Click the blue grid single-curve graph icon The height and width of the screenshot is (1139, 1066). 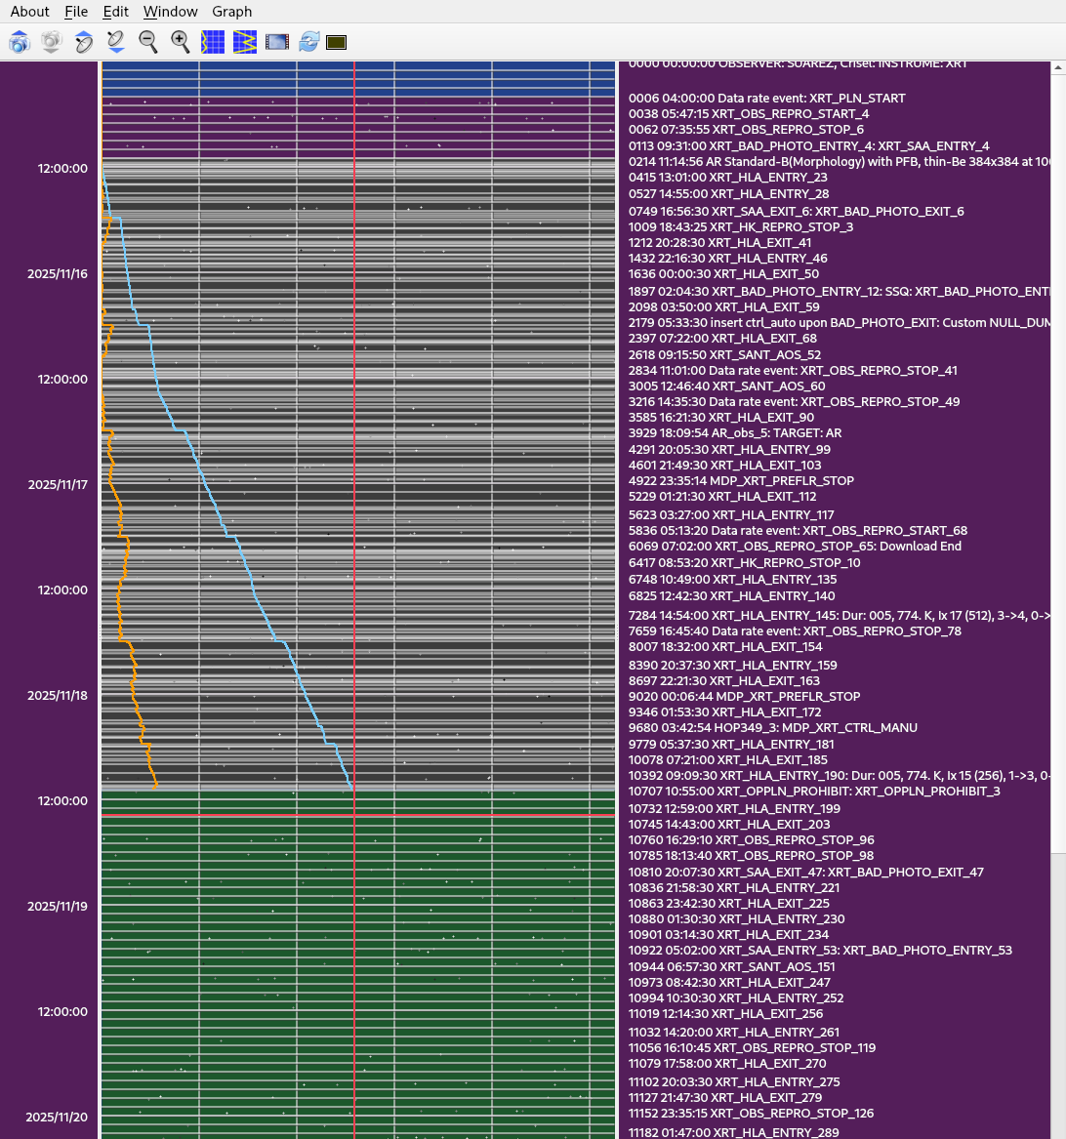(x=213, y=42)
